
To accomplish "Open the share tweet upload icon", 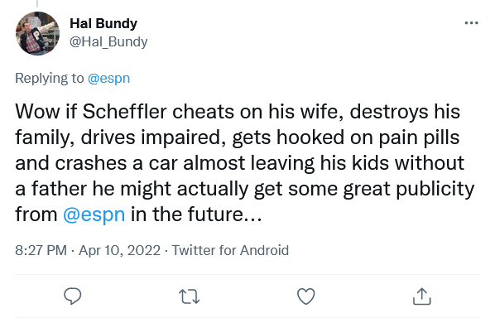I will tap(422, 296).
